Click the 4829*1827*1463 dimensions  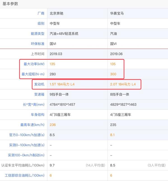[x=123, y=105]
